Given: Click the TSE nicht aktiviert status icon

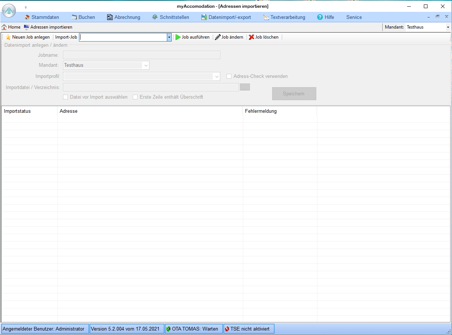Looking at the screenshot, I should pyautogui.click(x=227, y=329).
